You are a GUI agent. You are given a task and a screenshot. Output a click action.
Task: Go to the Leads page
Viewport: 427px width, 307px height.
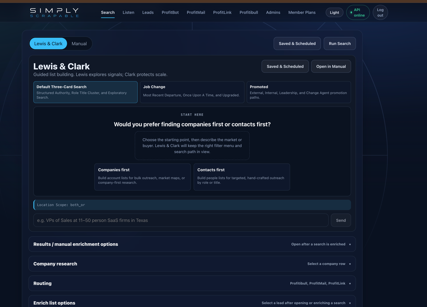click(148, 13)
